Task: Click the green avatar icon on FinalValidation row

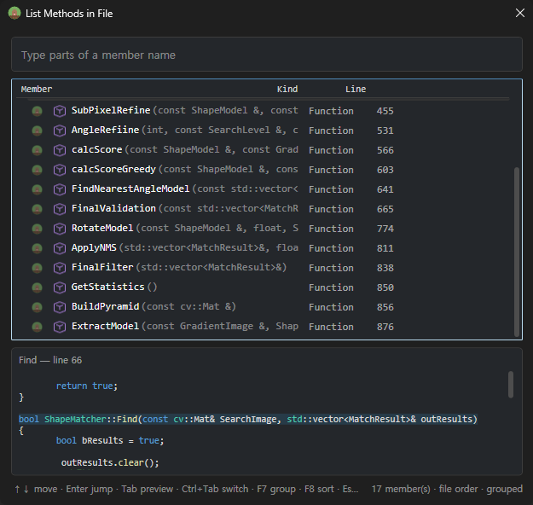Action: tap(37, 209)
